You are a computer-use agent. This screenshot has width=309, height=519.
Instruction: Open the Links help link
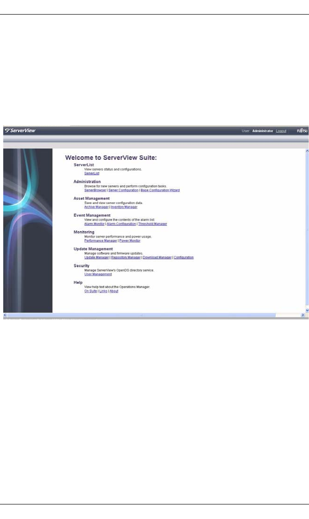pos(103,291)
